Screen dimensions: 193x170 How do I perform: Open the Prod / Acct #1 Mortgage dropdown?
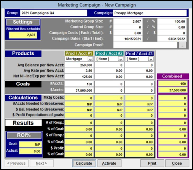90,59
